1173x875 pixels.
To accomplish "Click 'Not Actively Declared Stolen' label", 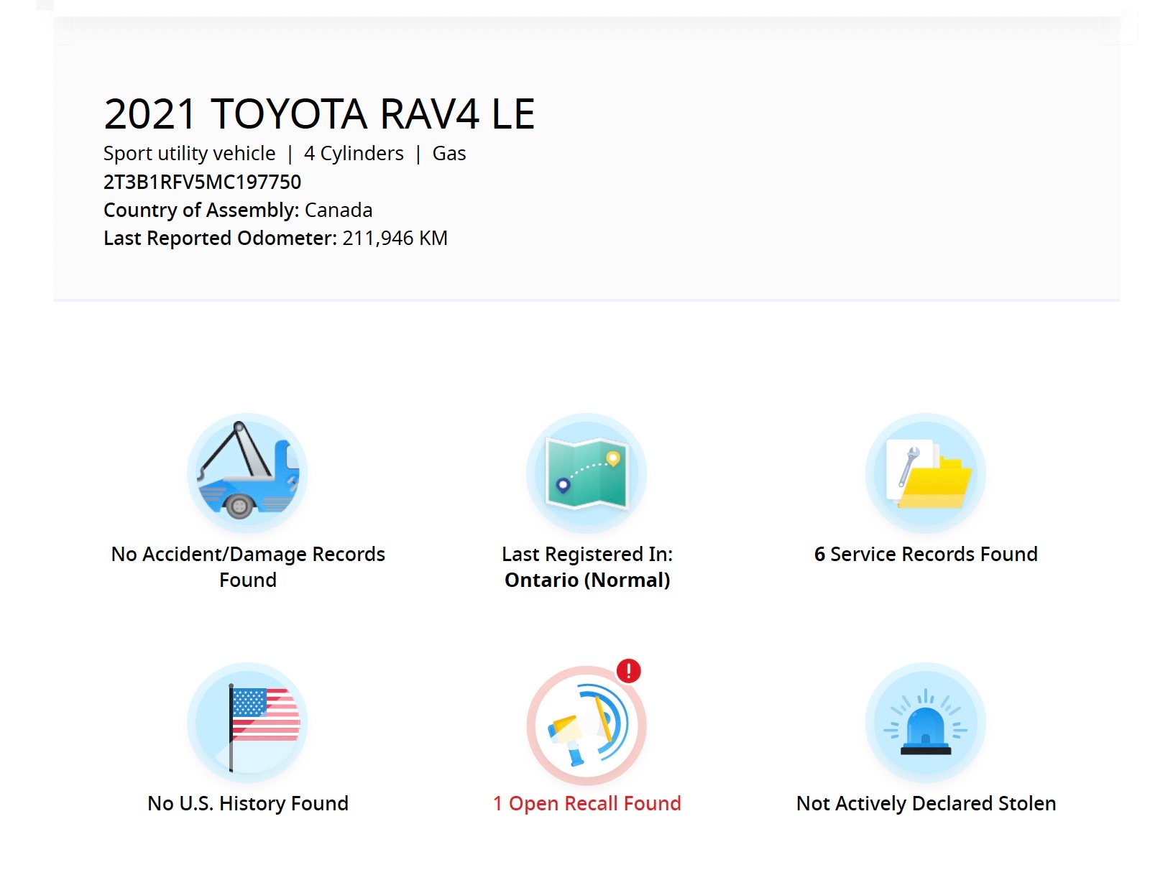I will 926,803.
